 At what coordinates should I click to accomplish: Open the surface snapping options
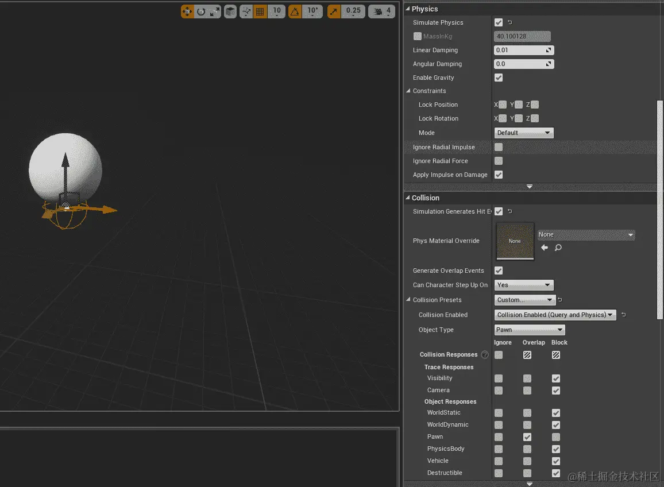[246, 11]
